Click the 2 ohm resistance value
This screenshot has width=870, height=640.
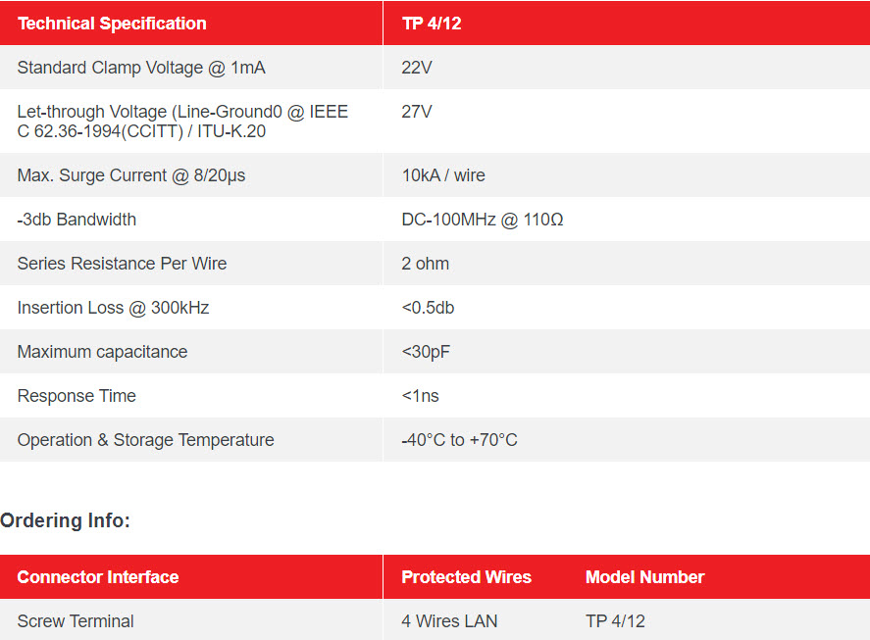[x=426, y=264]
